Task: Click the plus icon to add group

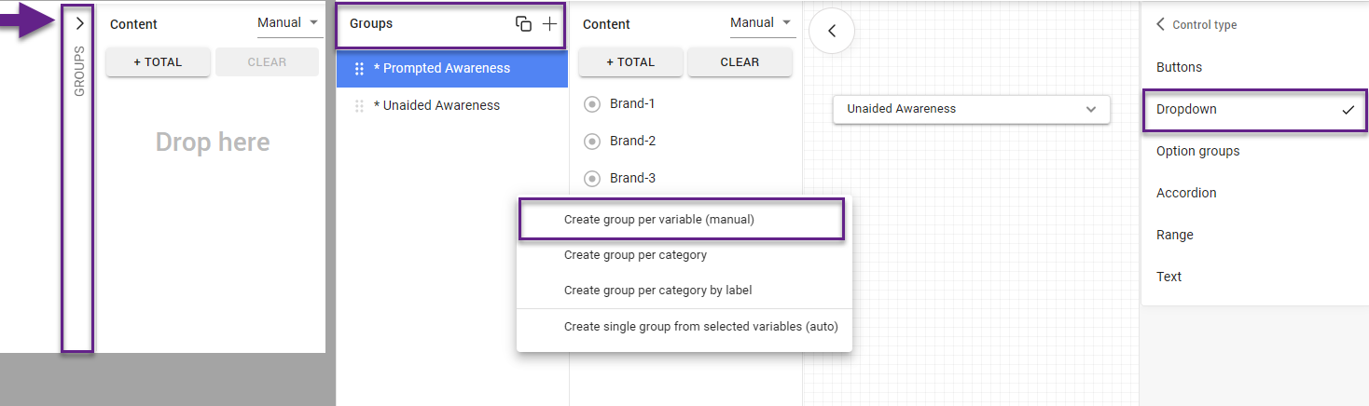Action: pos(550,24)
